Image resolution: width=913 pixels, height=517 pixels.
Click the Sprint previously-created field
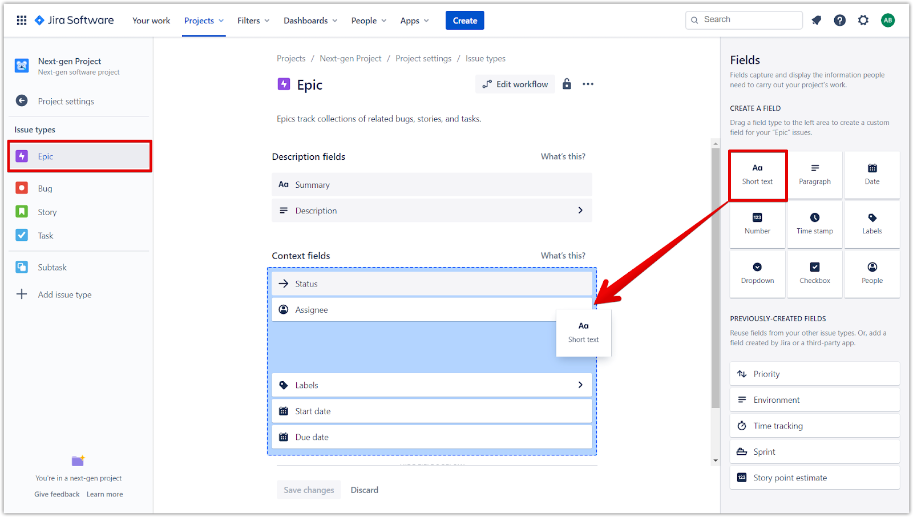click(815, 452)
